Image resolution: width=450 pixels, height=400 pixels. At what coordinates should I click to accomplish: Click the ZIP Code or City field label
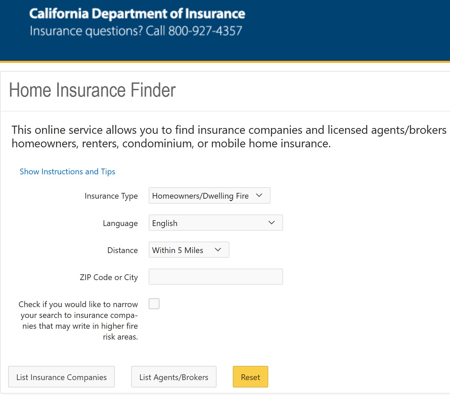[109, 278]
